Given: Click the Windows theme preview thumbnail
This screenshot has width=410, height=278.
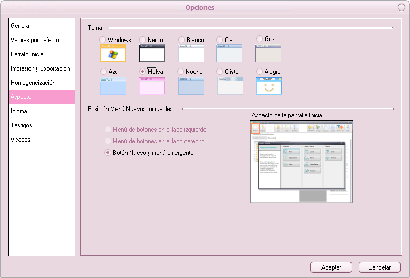Looking at the screenshot, I should point(113,53).
